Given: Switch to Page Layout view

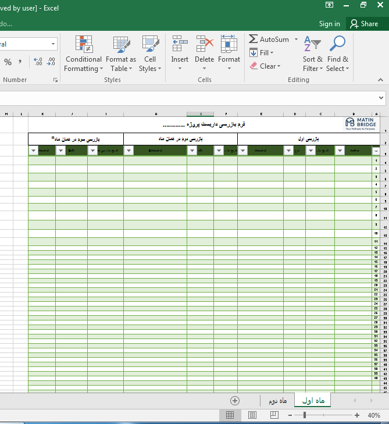Looking at the screenshot, I should [x=252, y=415].
